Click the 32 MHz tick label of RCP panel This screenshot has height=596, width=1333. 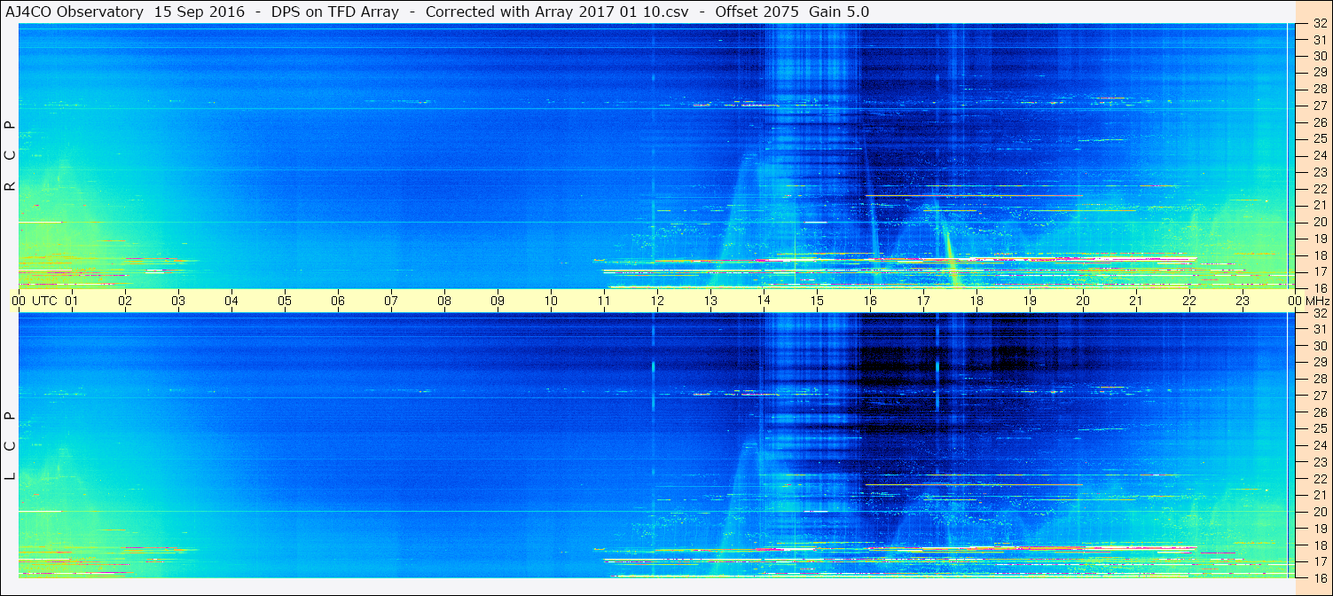click(1319, 24)
